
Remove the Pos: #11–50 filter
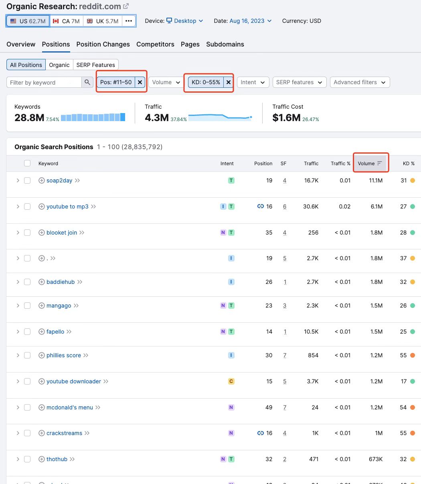(x=140, y=82)
